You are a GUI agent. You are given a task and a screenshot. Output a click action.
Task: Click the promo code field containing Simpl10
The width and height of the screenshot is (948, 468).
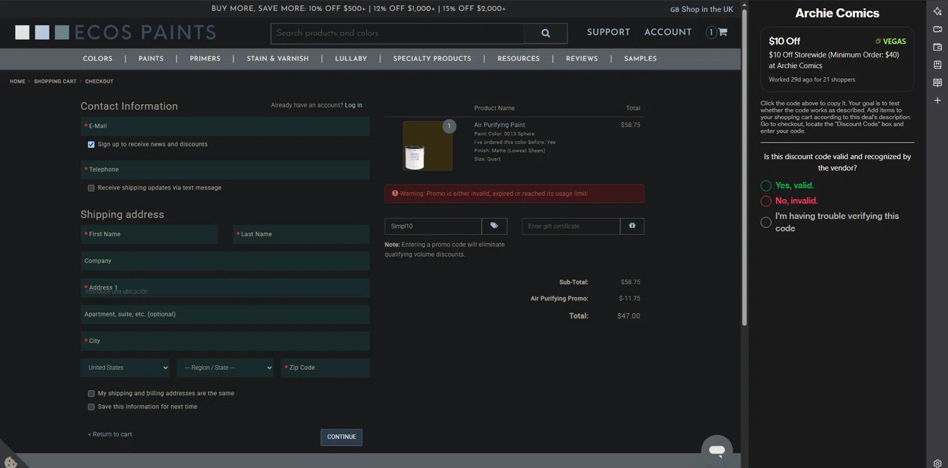433,226
